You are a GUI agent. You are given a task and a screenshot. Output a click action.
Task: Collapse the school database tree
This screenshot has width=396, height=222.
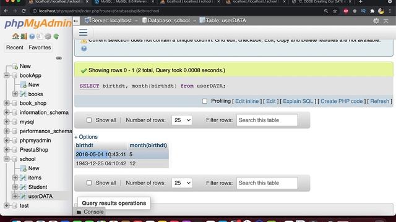point(7,159)
